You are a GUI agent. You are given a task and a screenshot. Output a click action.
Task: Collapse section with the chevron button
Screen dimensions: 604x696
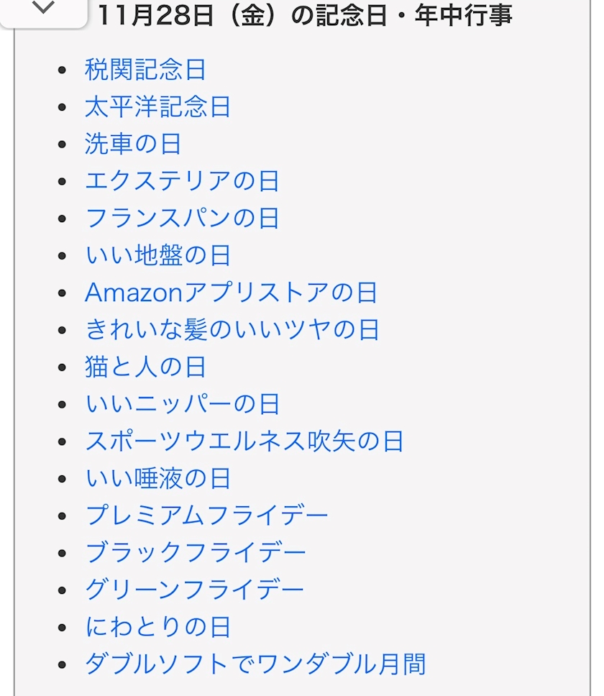(x=43, y=9)
